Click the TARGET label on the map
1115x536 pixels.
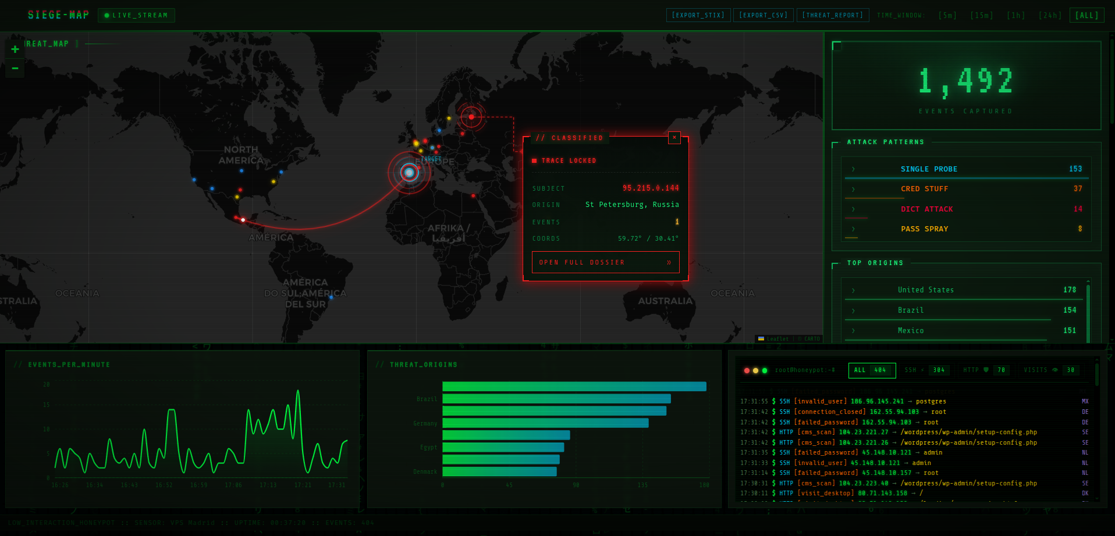431,159
